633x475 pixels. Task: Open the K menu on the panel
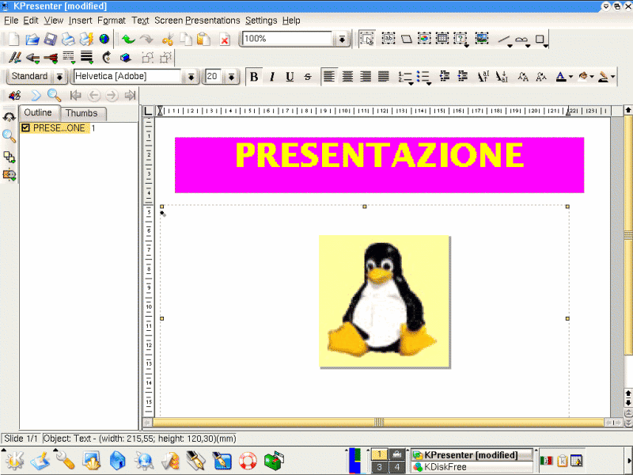(x=14, y=461)
